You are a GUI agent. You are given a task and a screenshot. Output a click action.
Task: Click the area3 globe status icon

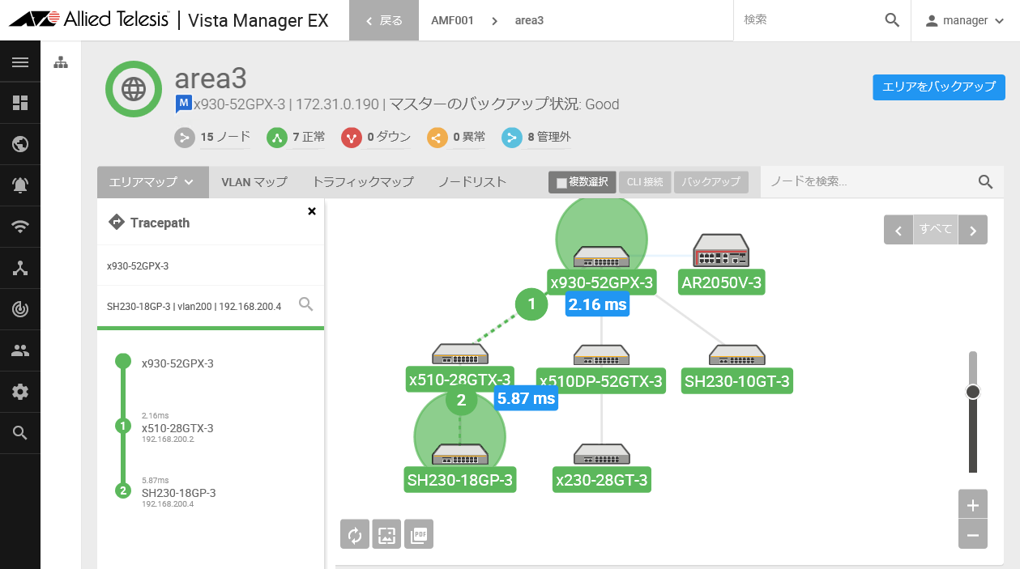134,88
